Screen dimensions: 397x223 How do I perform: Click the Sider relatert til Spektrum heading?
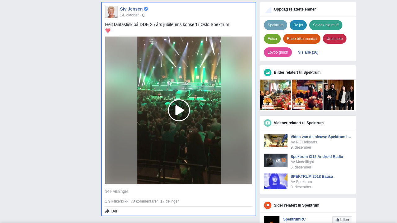(297, 205)
